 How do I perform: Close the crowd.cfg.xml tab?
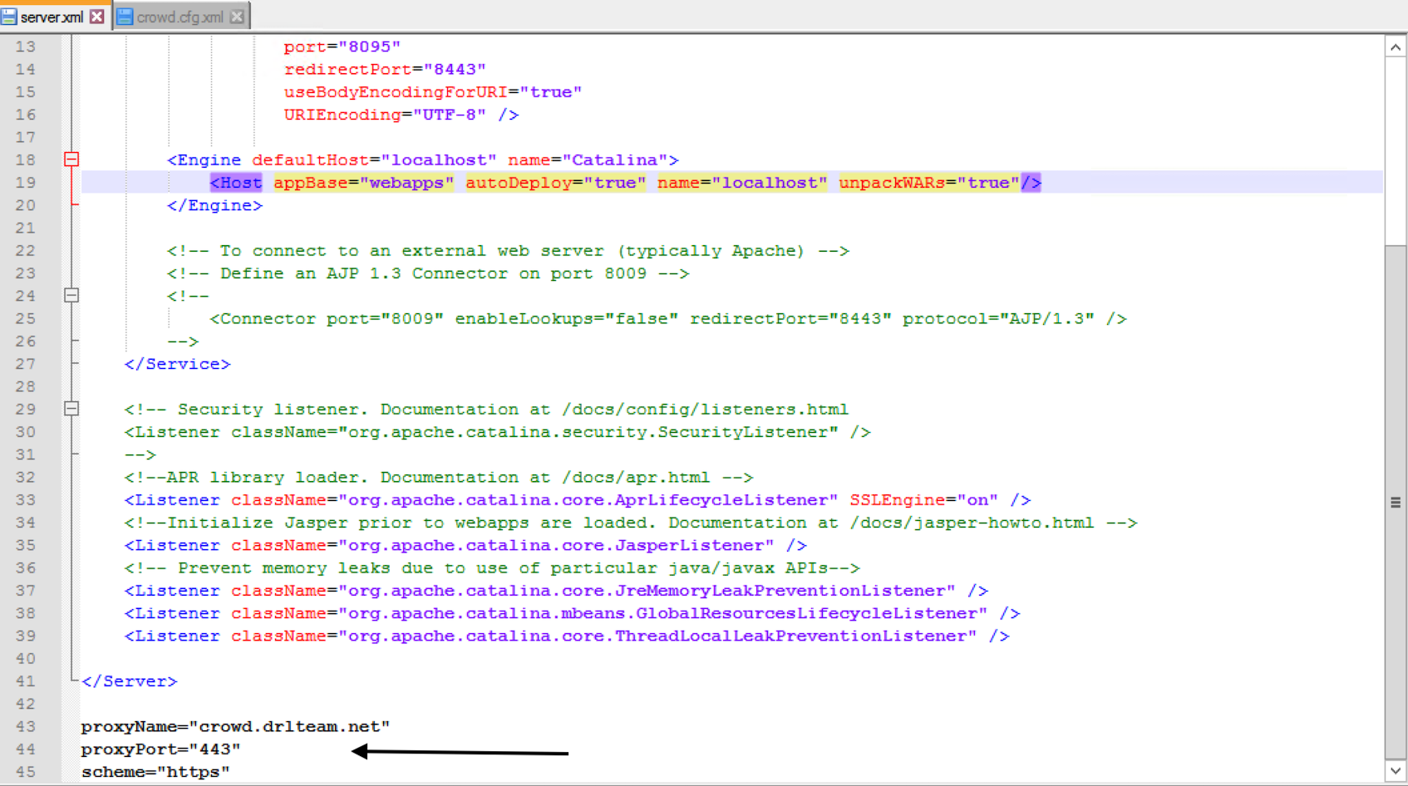tap(237, 17)
